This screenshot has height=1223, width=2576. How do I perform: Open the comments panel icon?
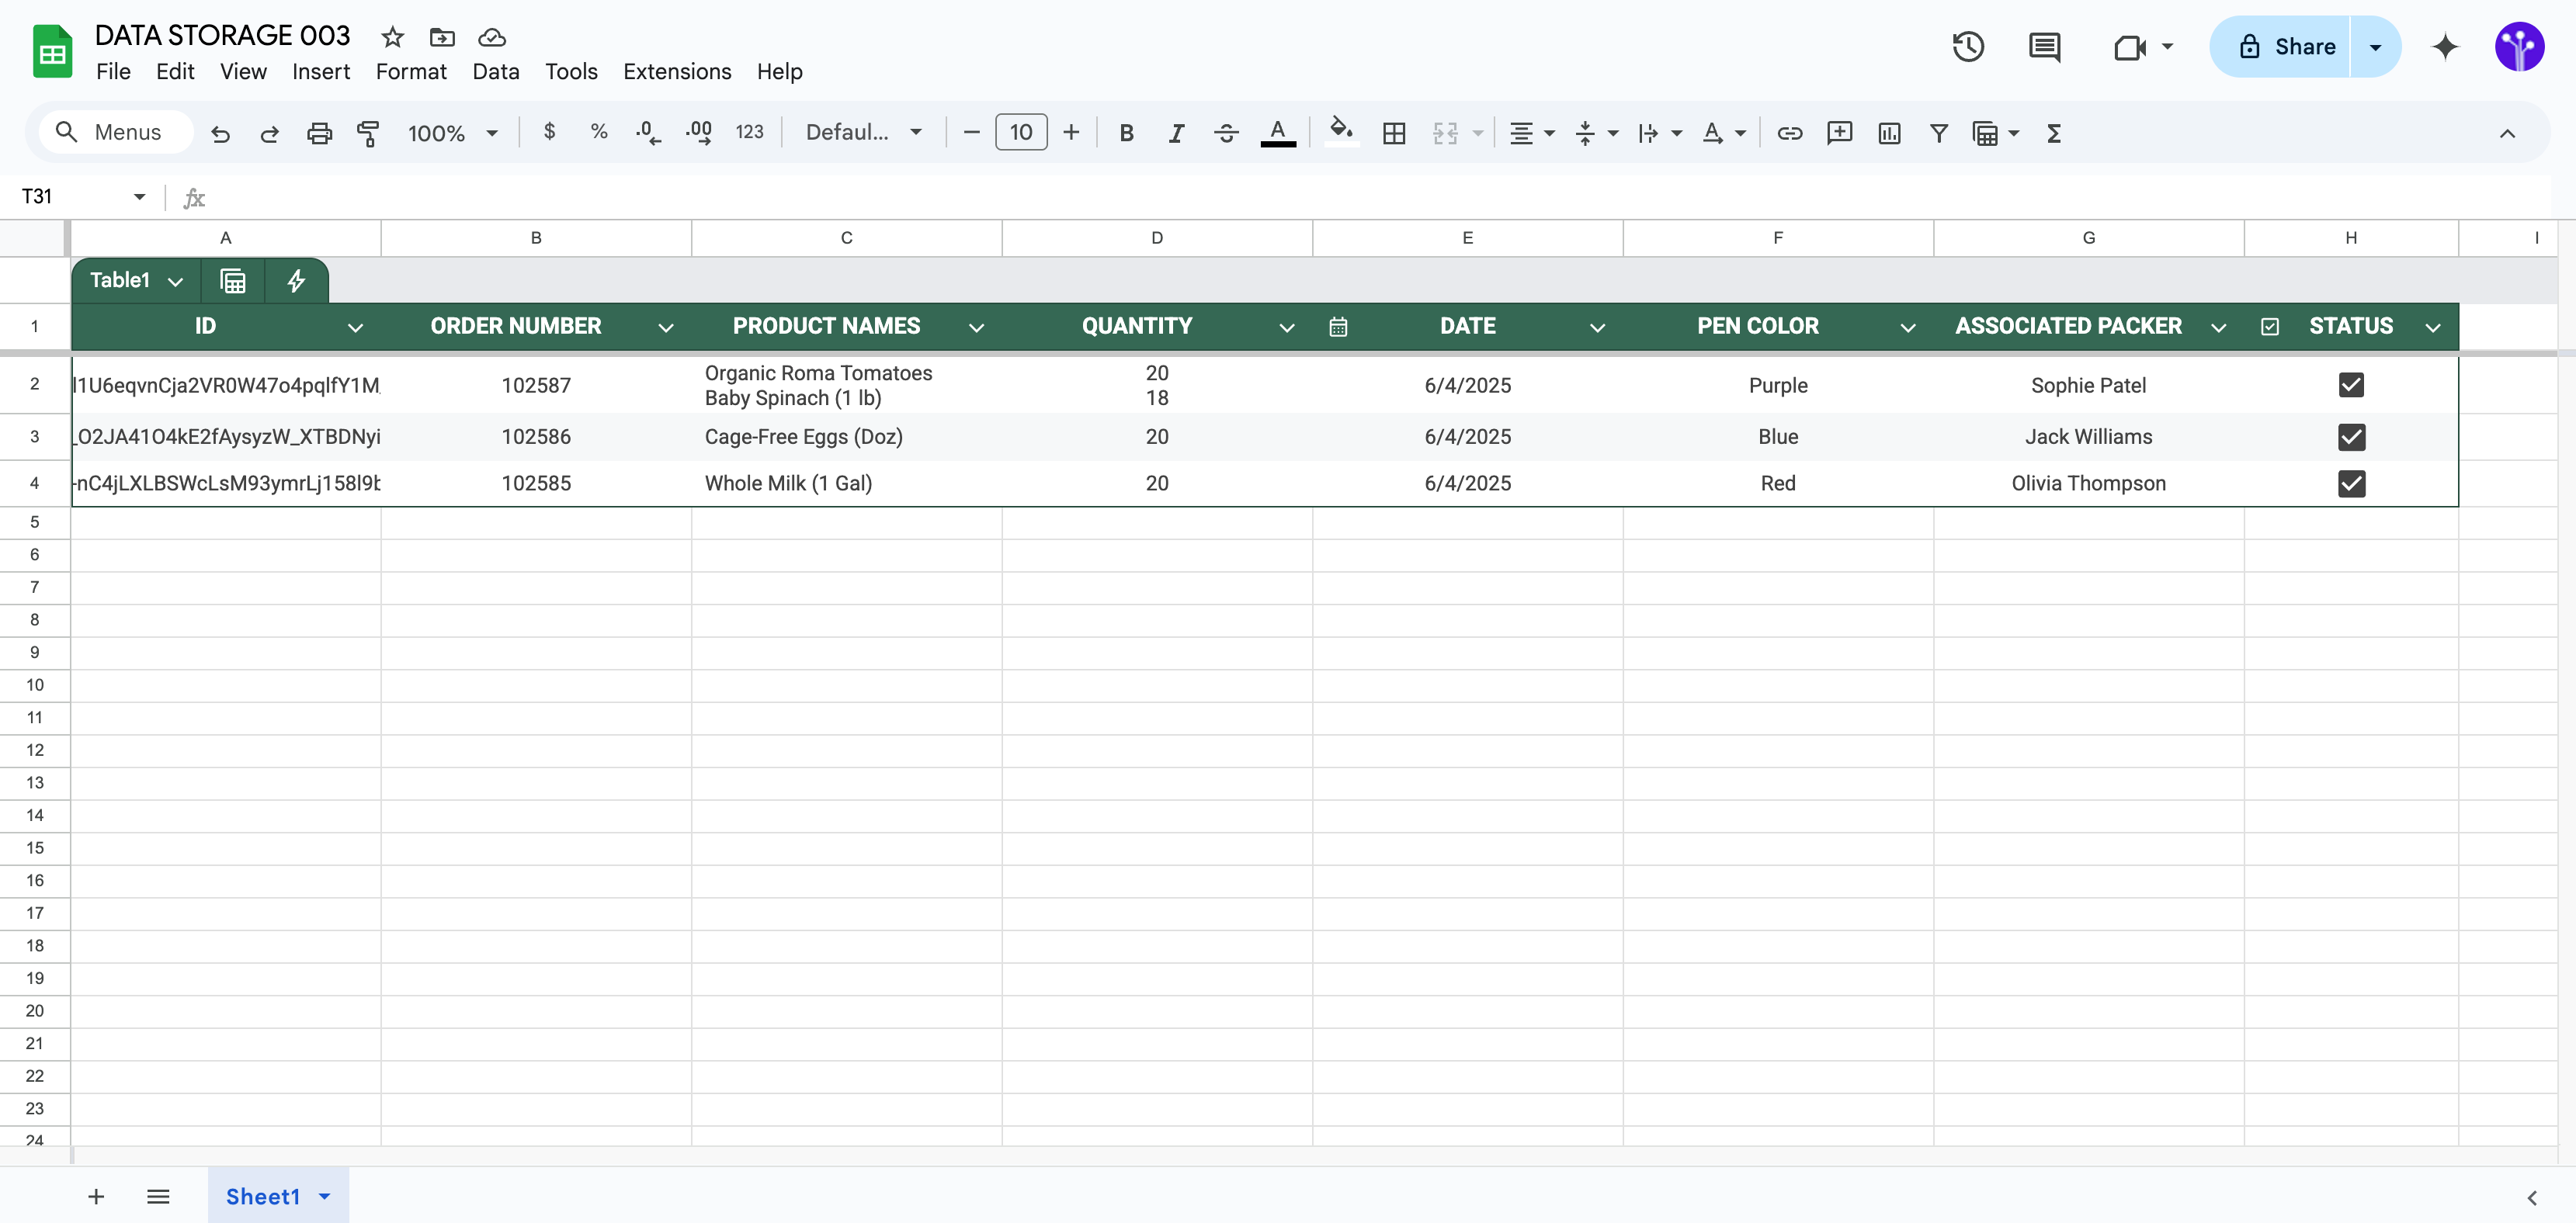click(2044, 47)
